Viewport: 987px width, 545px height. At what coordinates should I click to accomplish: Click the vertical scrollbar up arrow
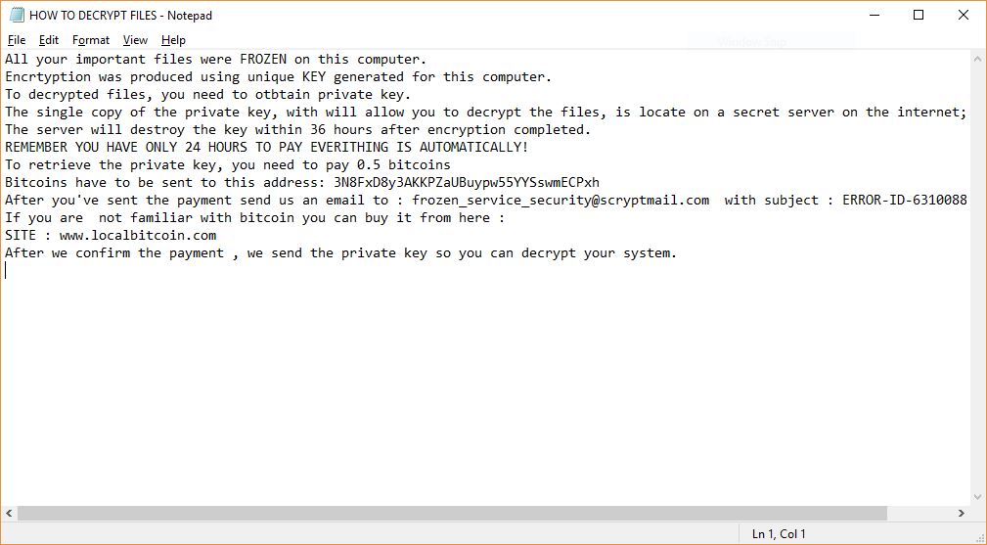click(x=976, y=59)
